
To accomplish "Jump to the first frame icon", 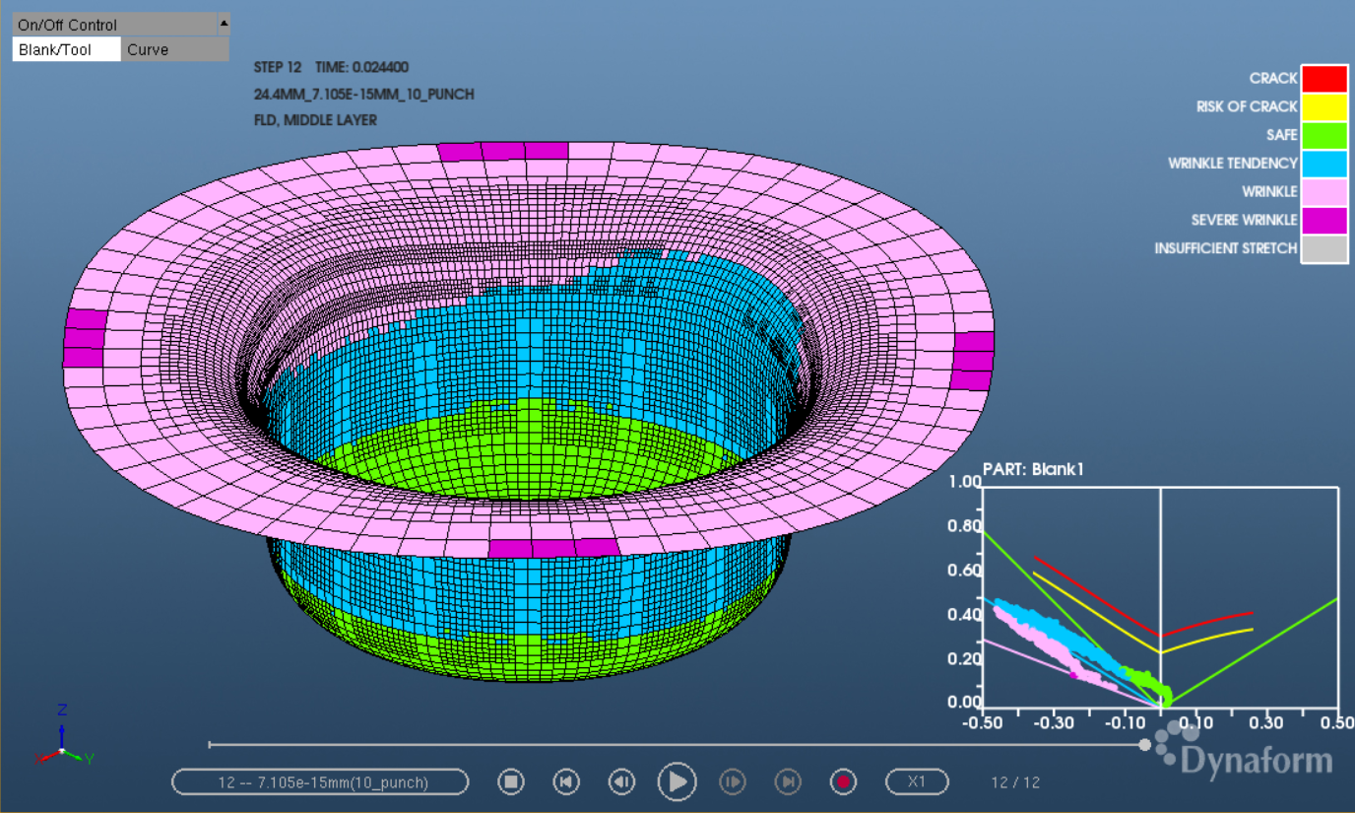I will pyautogui.click(x=565, y=782).
